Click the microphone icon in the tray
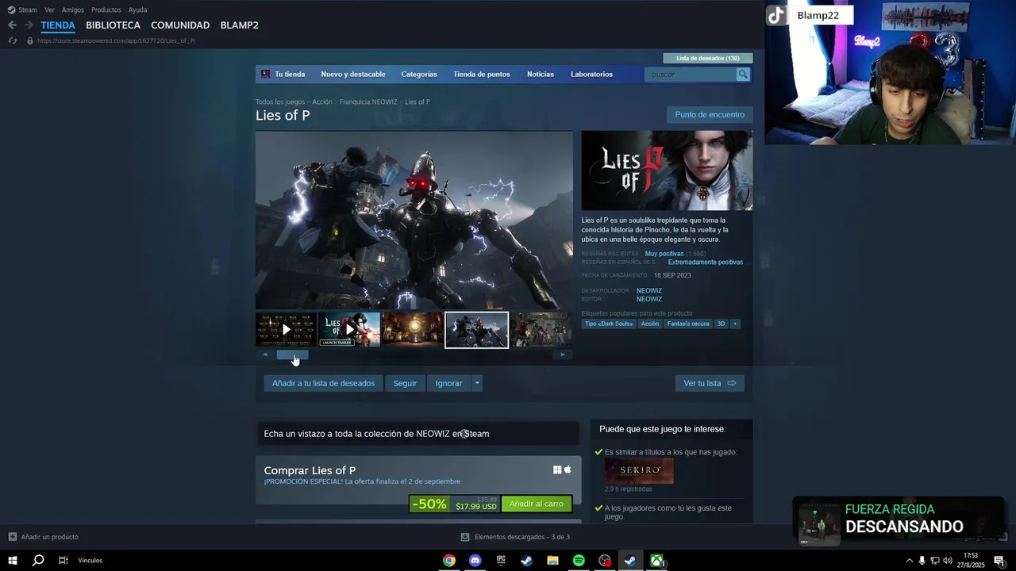1016x571 pixels. pos(922,561)
